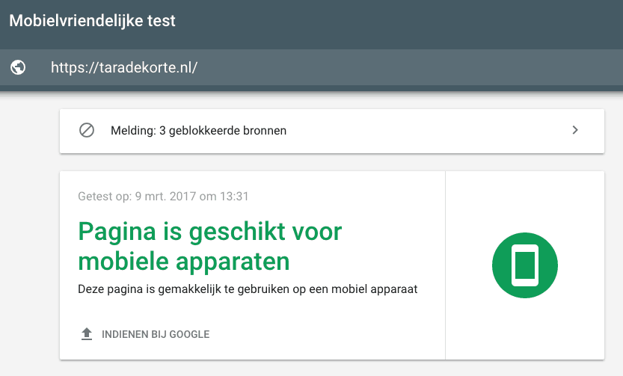Screen dimensions: 623x376
Task: Click the 'Getest op: 9 mrt. 2017' timestamp
Action: (163, 197)
